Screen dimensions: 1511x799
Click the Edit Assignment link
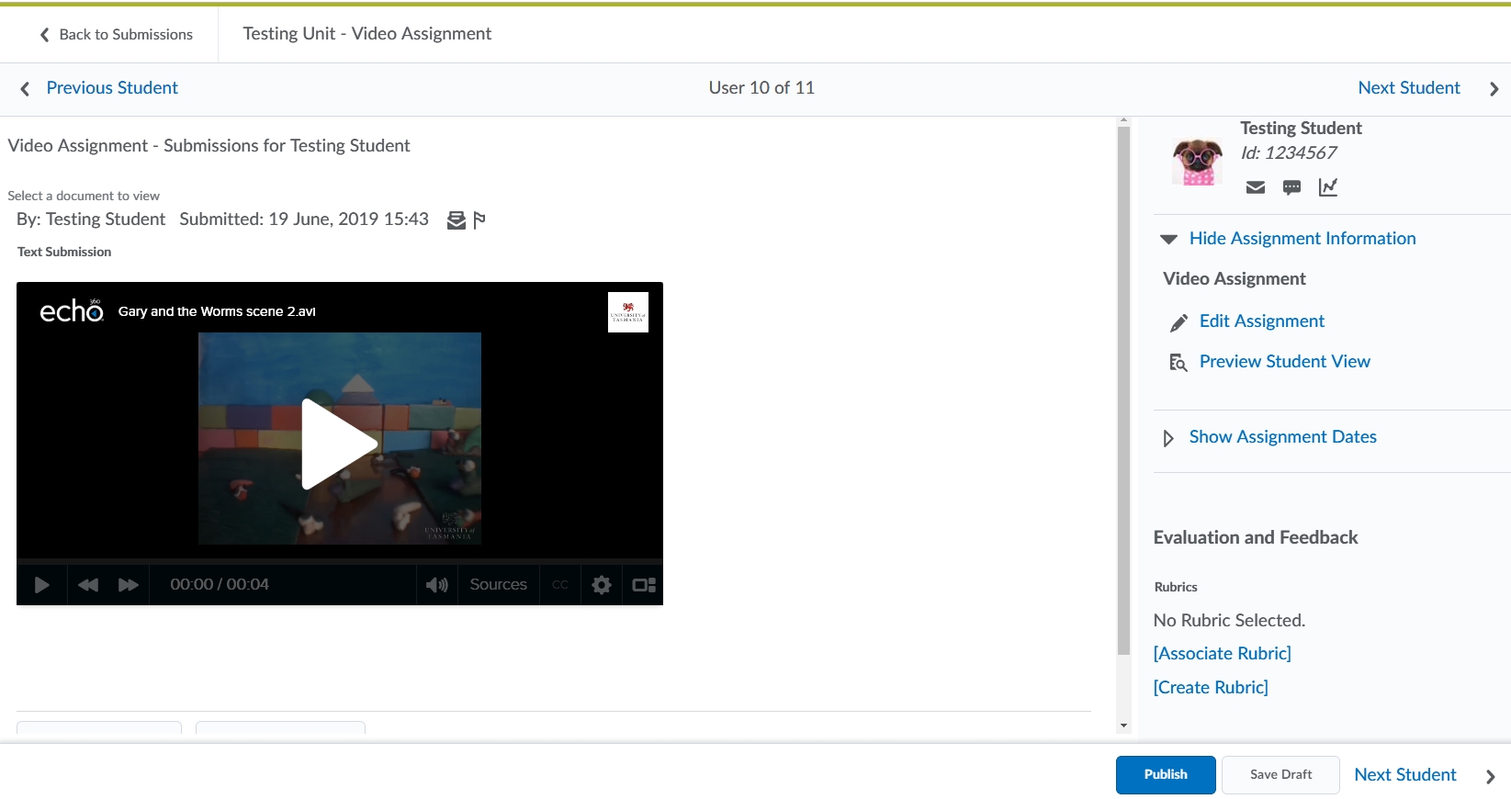tap(1262, 321)
